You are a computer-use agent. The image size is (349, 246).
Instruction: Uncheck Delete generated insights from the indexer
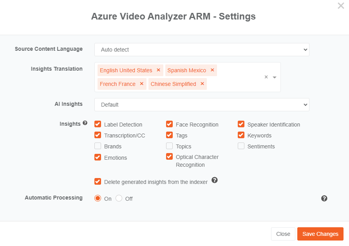pos(98,182)
